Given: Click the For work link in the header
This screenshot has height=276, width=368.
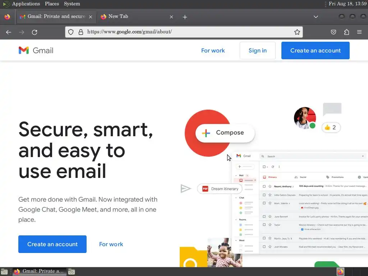Looking at the screenshot, I should (x=213, y=50).
